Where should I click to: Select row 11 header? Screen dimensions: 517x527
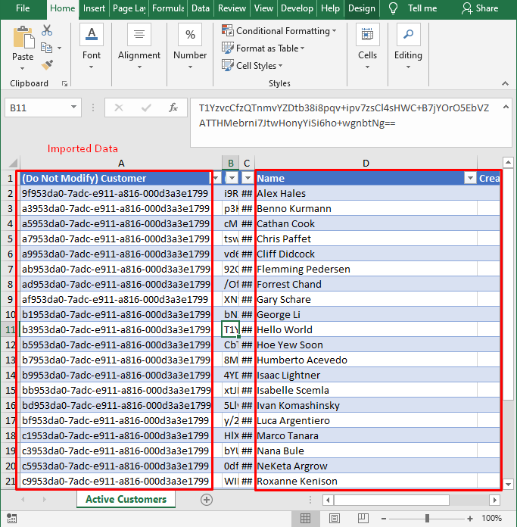point(10,329)
